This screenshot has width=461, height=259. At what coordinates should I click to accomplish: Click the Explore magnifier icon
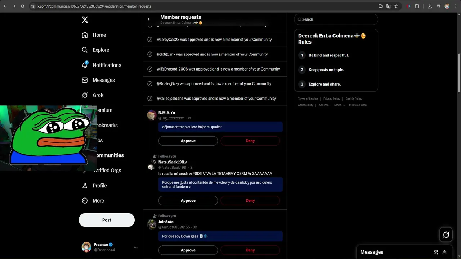[x=85, y=50]
